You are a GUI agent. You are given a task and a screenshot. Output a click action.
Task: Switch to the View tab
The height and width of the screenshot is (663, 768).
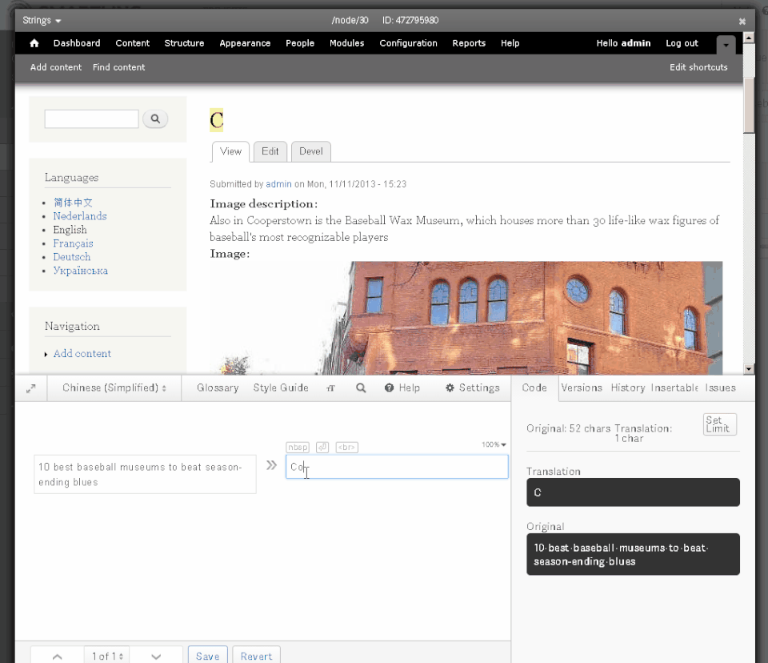pyautogui.click(x=230, y=151)
